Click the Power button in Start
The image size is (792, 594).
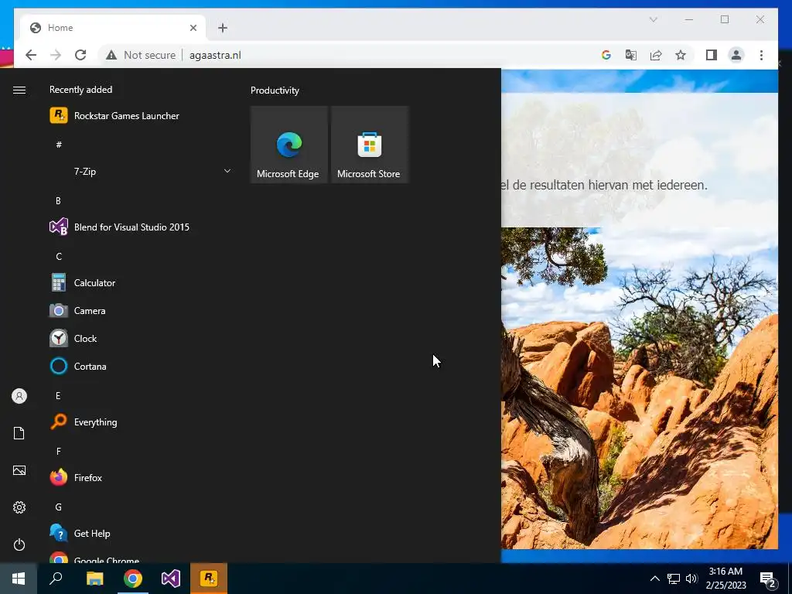tap(19, 544)
